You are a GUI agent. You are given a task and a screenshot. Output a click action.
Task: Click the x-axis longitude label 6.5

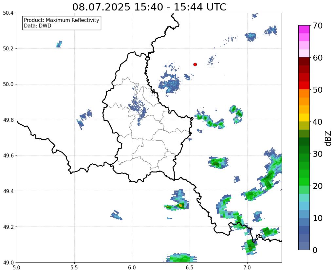190,268
